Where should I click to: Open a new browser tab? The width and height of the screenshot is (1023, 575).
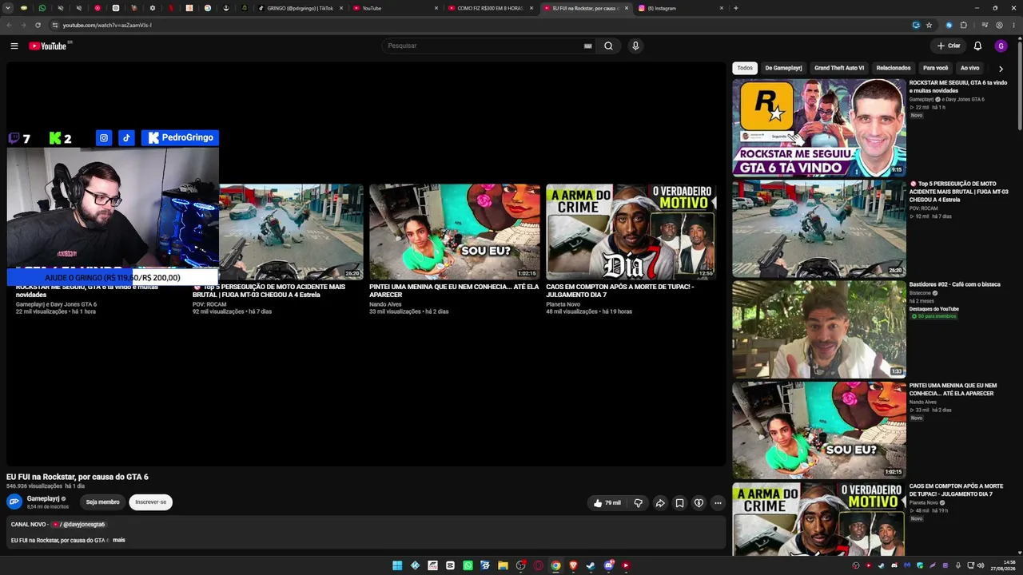click(735, 8)
